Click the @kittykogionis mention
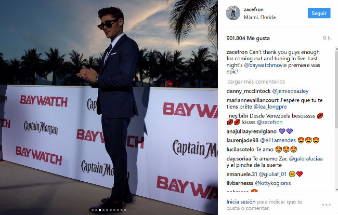 pyautogui.click(x=273, y=183)
